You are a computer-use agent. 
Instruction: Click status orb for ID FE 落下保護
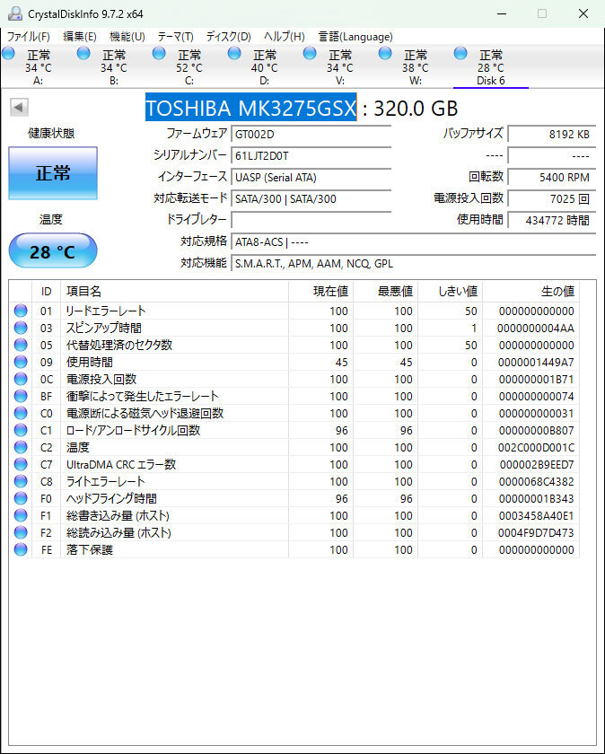coord(21,549)
